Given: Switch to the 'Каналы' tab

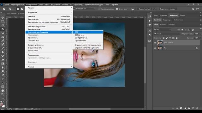Looking at the screenshot, I should pos(163,24).
